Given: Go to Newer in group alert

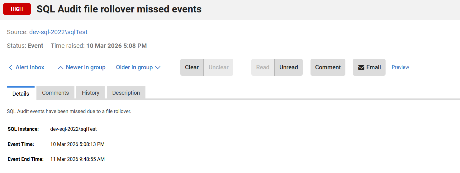Looking at the screenshot, I should 86,67.
